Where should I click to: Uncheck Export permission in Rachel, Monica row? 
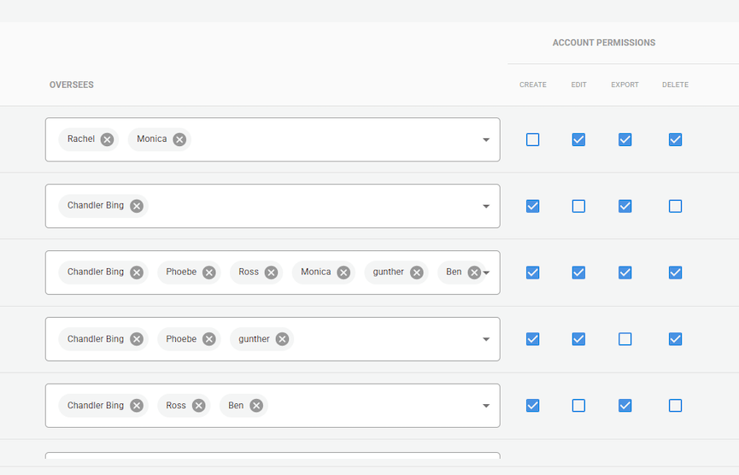click(x=625, y=139)
